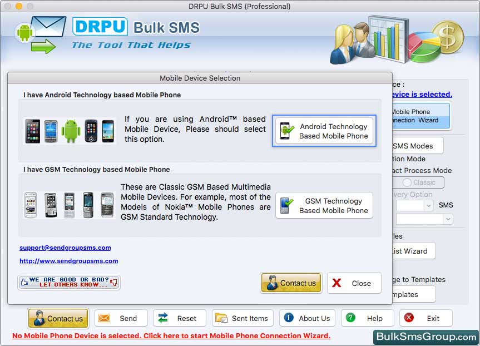
Task: Click the List Wizard button in main window
Action: (414, 251)
